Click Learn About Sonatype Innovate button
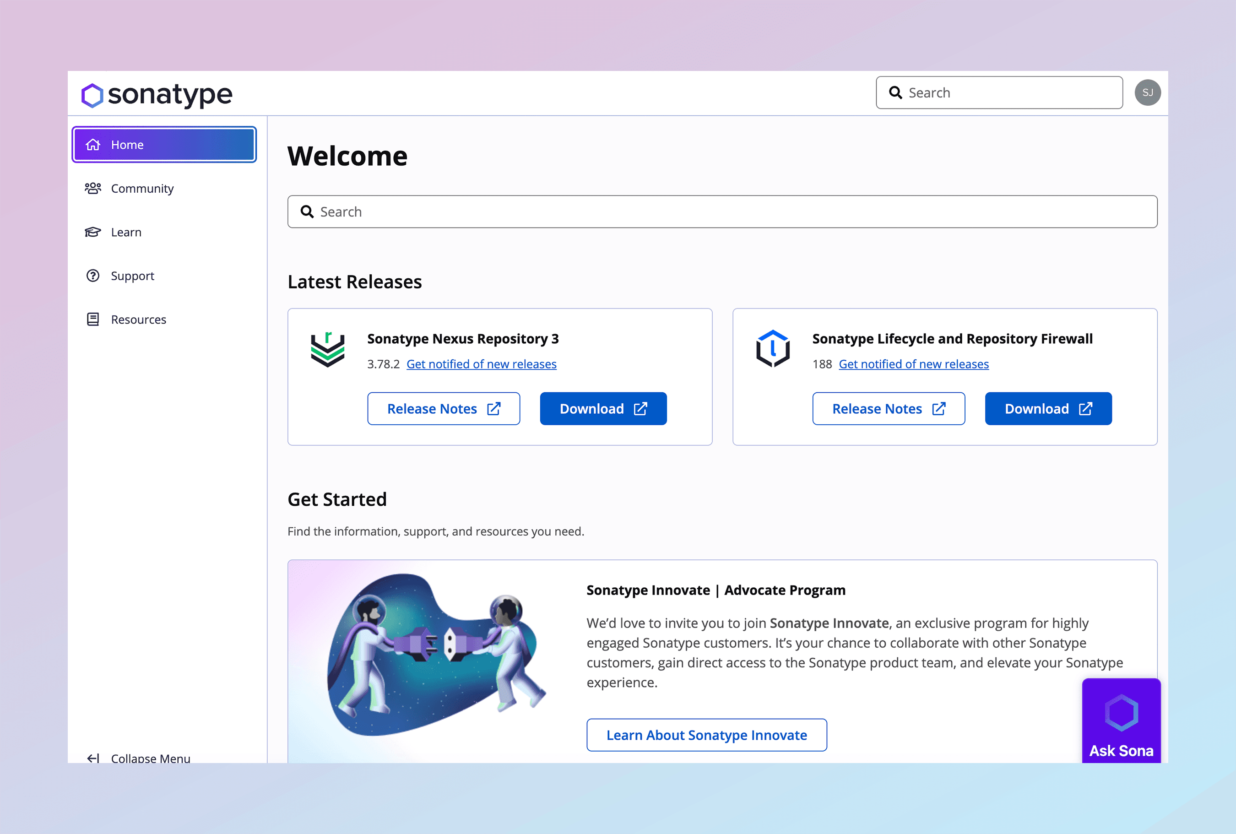This screenshot has width=1236, height=834. [x=707, y=735]
